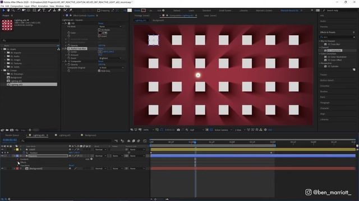Switch to Background timeline tab
Viewport: 359px width, 201px height.
pos(90,135)
